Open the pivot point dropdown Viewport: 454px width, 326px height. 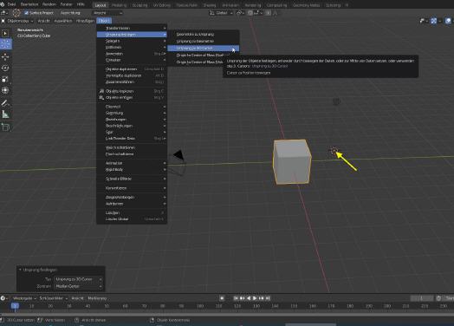pos(240,13)
